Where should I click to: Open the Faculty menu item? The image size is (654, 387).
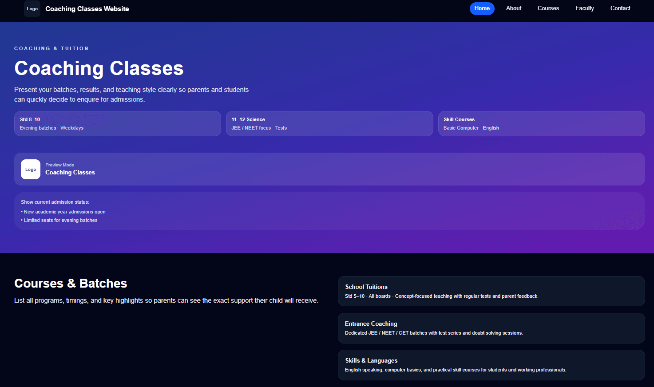click(584, 8)
